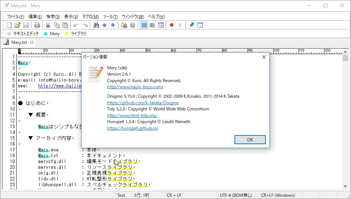Open the hunspell.github.io link
This screenshot has height=199, width=351.
pyautogui.click(x=133, y=128)
